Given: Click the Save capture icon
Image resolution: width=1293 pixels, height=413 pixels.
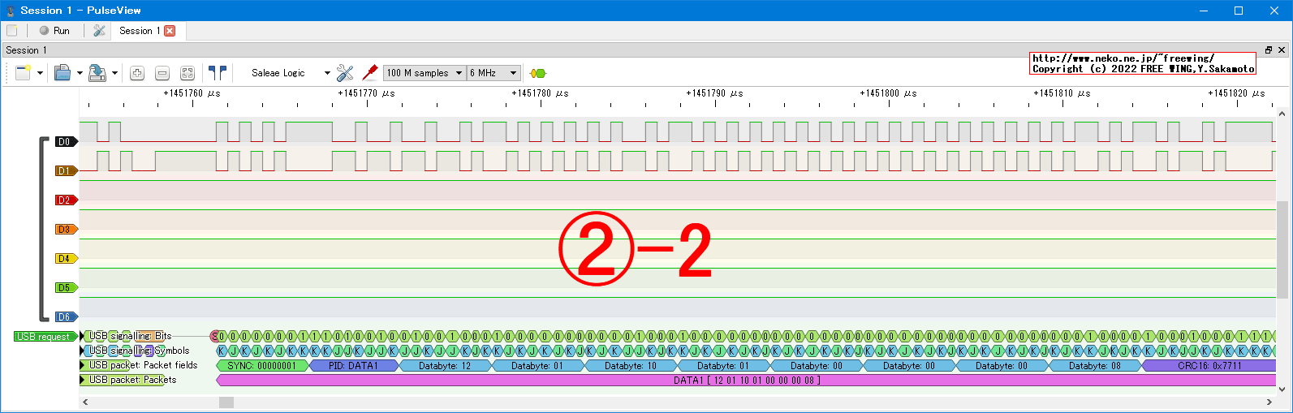Looking at the screenshot, I should point(97,73).
